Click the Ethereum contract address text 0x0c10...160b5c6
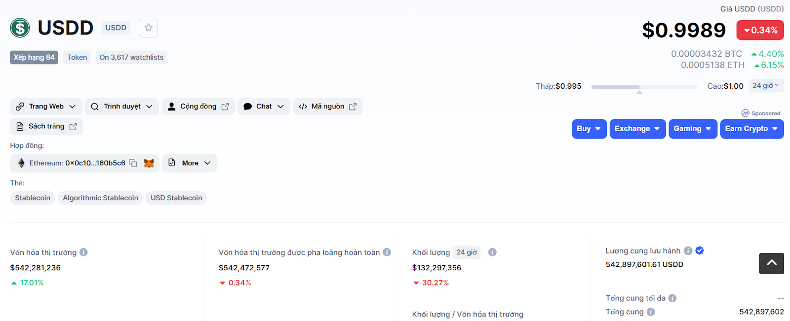The image size is (790, 321). pos(95,163)
